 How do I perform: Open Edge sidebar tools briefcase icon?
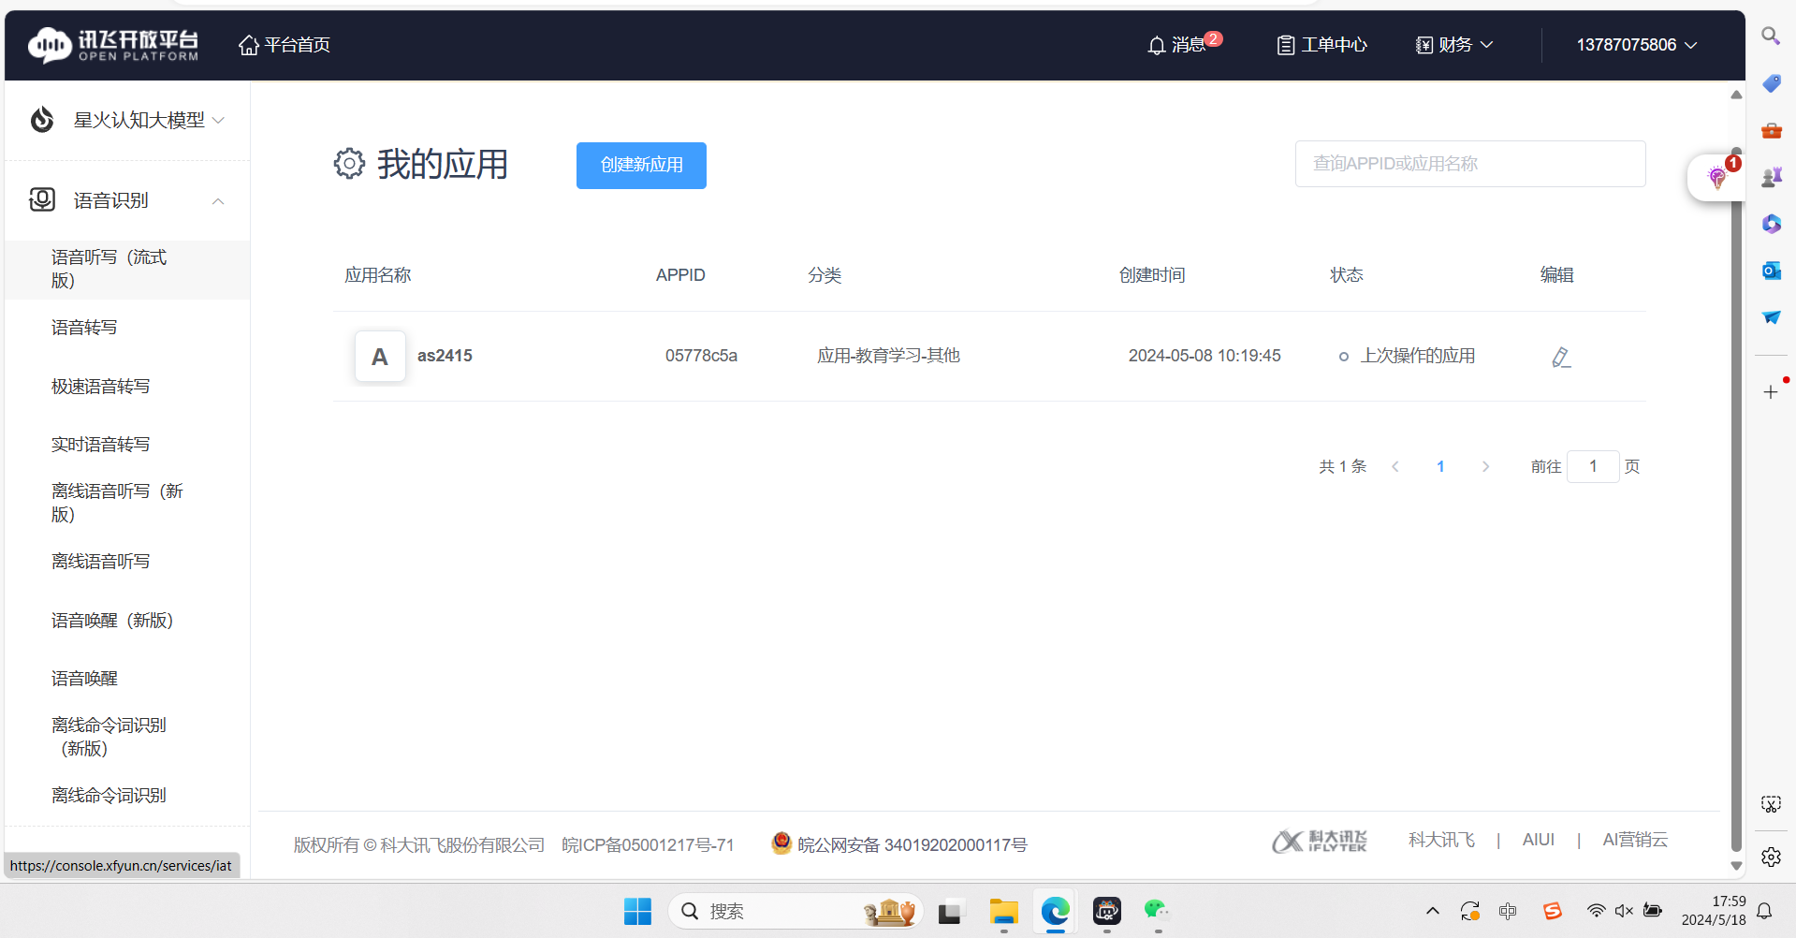(x=1771, y=130)
